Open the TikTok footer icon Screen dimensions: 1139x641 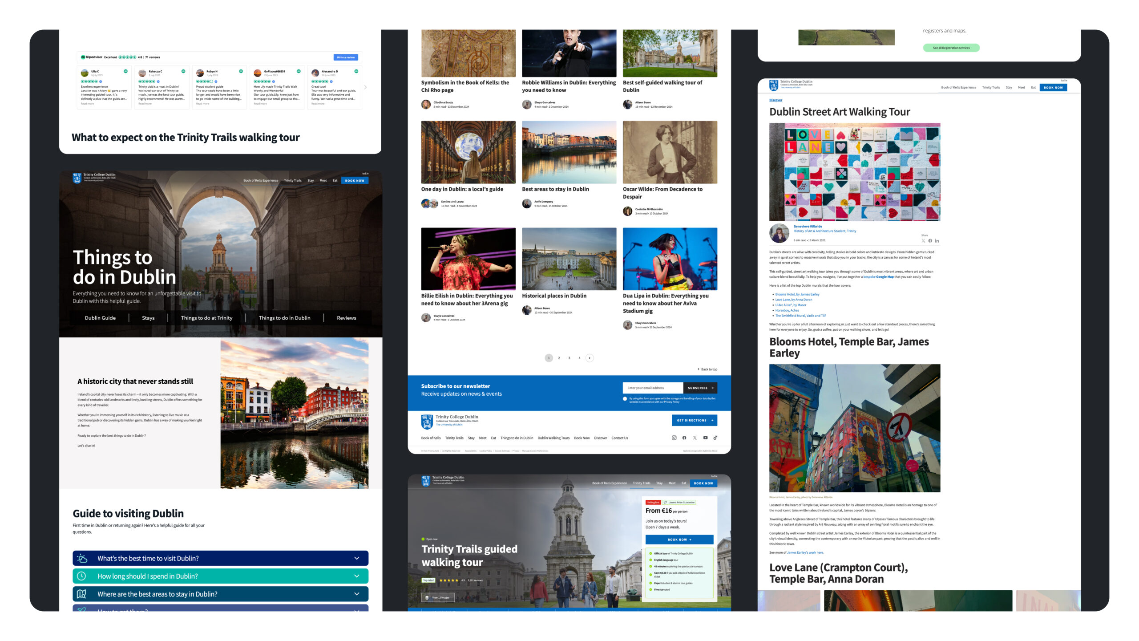tap(715, 438)
